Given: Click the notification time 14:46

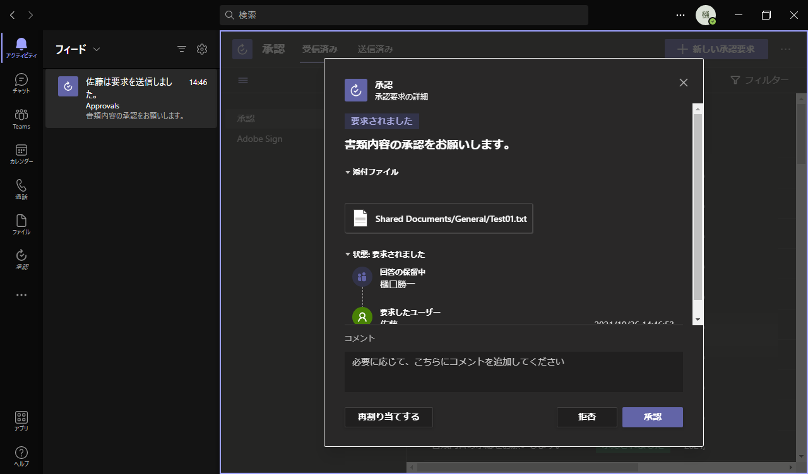Looking at the screenshot, I should pyautogui.click(x=198, y=83).
